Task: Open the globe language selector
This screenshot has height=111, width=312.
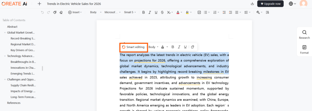Action: tap(292, 4)
